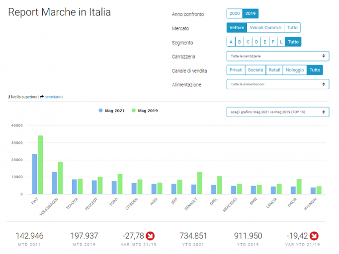This screenshot has width=339, height=254.
Task: Click the DACIA green bar
Action: coord(299,187)
